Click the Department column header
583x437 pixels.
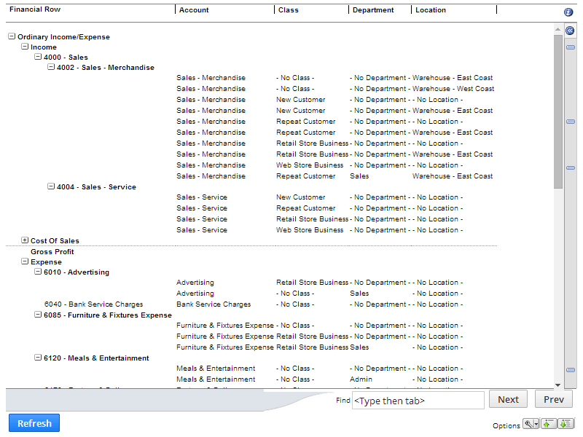coord(373,10)
